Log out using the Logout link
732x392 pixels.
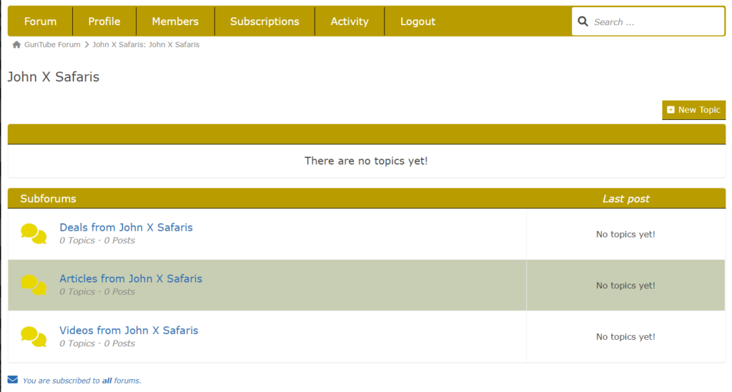click(417, 21)
